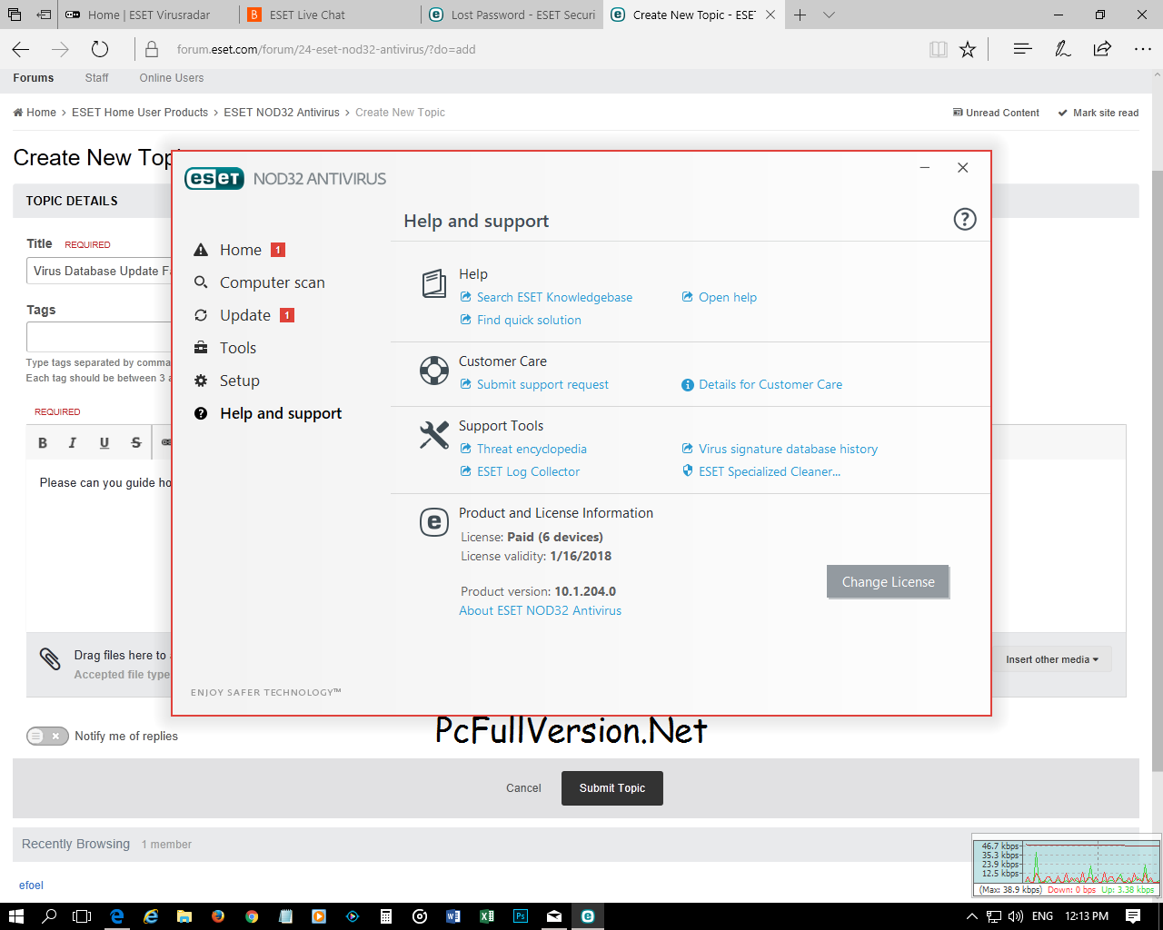Click the red badge next to Home
1163x930 pixels.
[278, 250]
